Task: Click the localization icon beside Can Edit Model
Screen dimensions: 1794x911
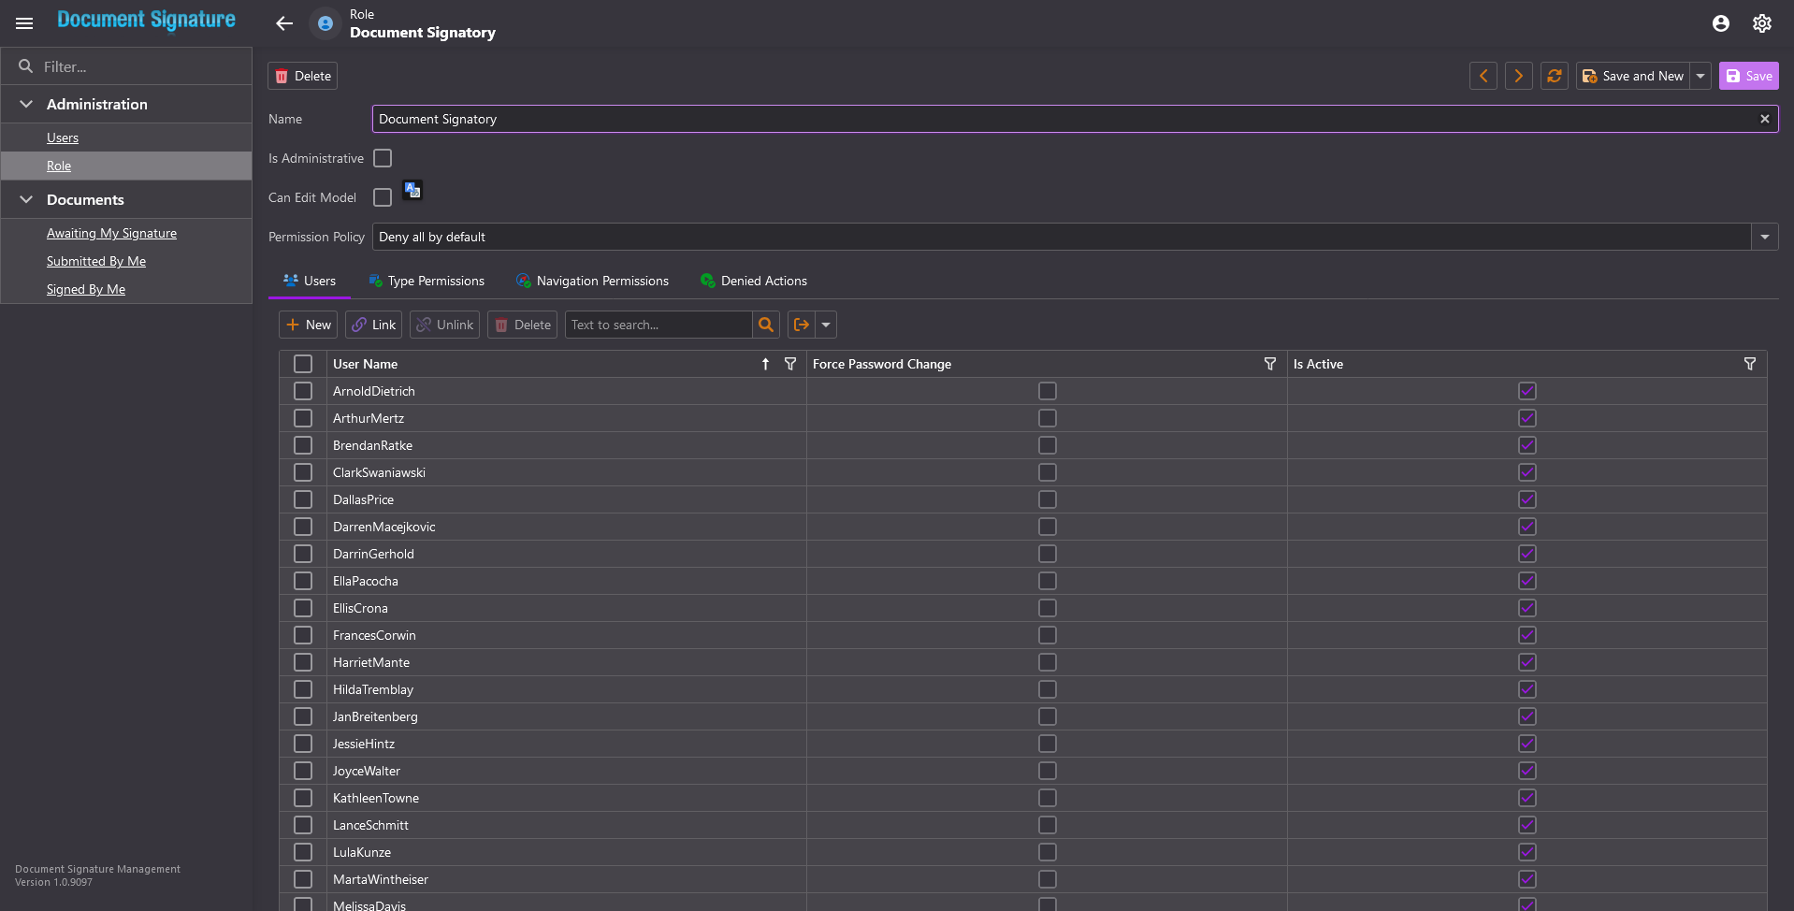Action: click(412, 191)
